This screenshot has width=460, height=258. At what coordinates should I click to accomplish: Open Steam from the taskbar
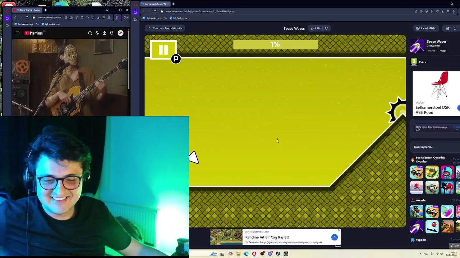pyautogui.click(x=278, y=254)
